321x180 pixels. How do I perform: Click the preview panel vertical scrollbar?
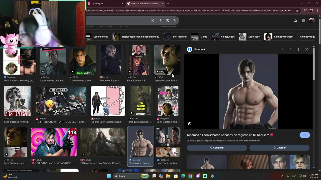314,64
